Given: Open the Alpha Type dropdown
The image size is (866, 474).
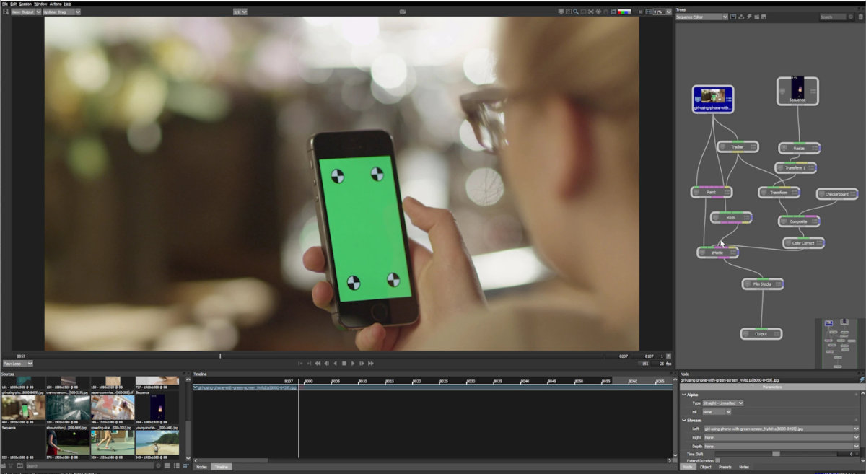Looking at the screenshot, I should point(724,403).
